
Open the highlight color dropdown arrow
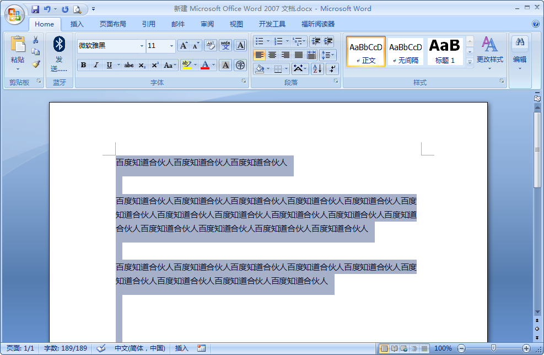pyautogui.click(x=195, y=65)
